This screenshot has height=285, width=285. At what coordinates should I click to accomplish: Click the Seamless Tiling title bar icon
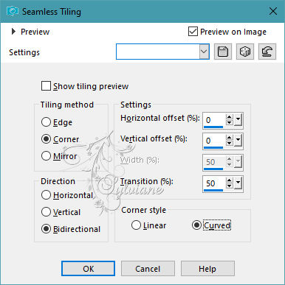[13, 11]
